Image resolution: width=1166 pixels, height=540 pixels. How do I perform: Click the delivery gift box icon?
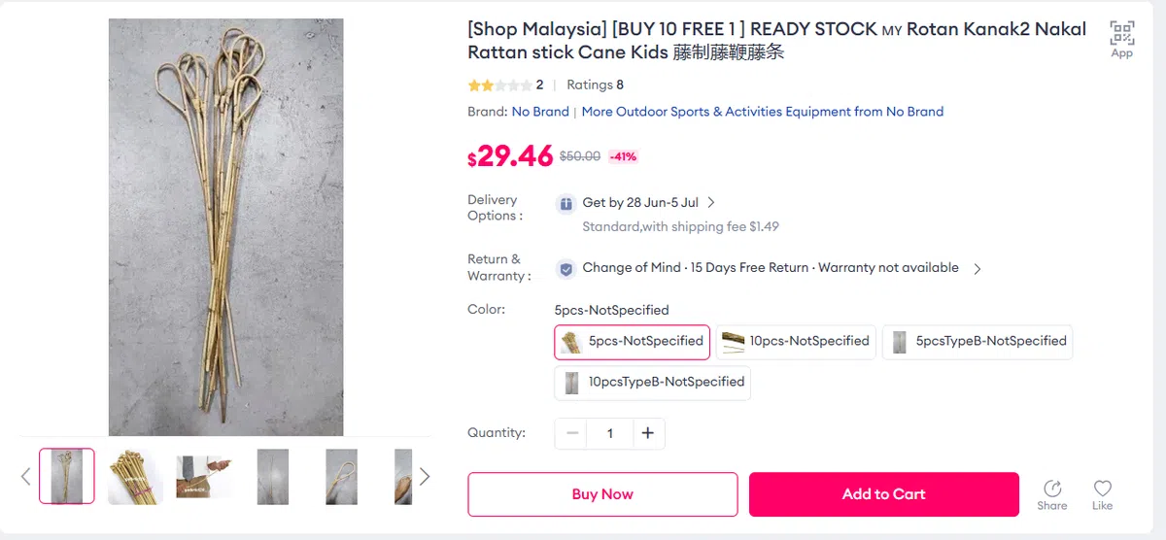point(566,203)
